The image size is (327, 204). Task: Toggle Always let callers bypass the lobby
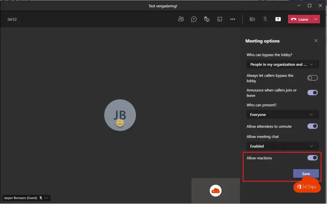(x=312, y=78)
